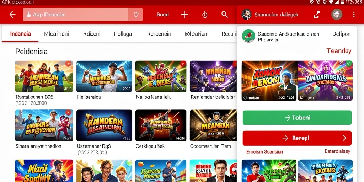
Task: Click the back arrow icon
Action: [12, 14]
